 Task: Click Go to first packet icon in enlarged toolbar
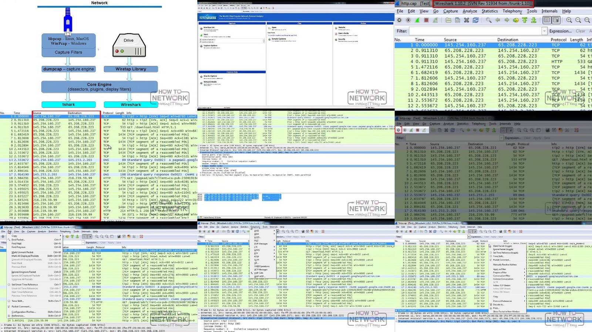pyautogui.click(x=525, y=20)
